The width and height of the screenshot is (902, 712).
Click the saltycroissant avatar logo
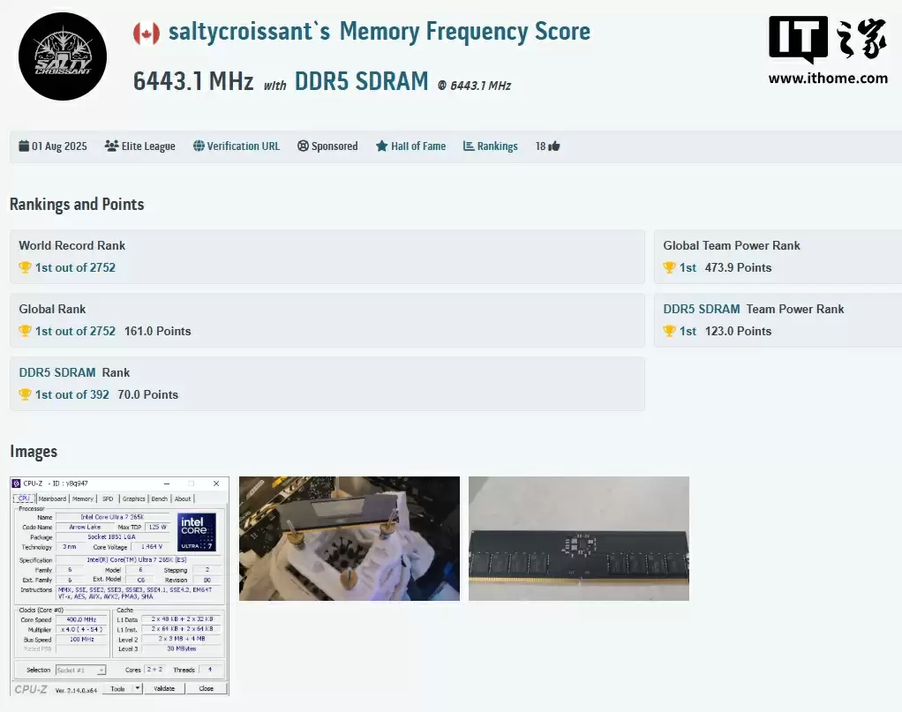pyautogui.click(x=63, y=57)
